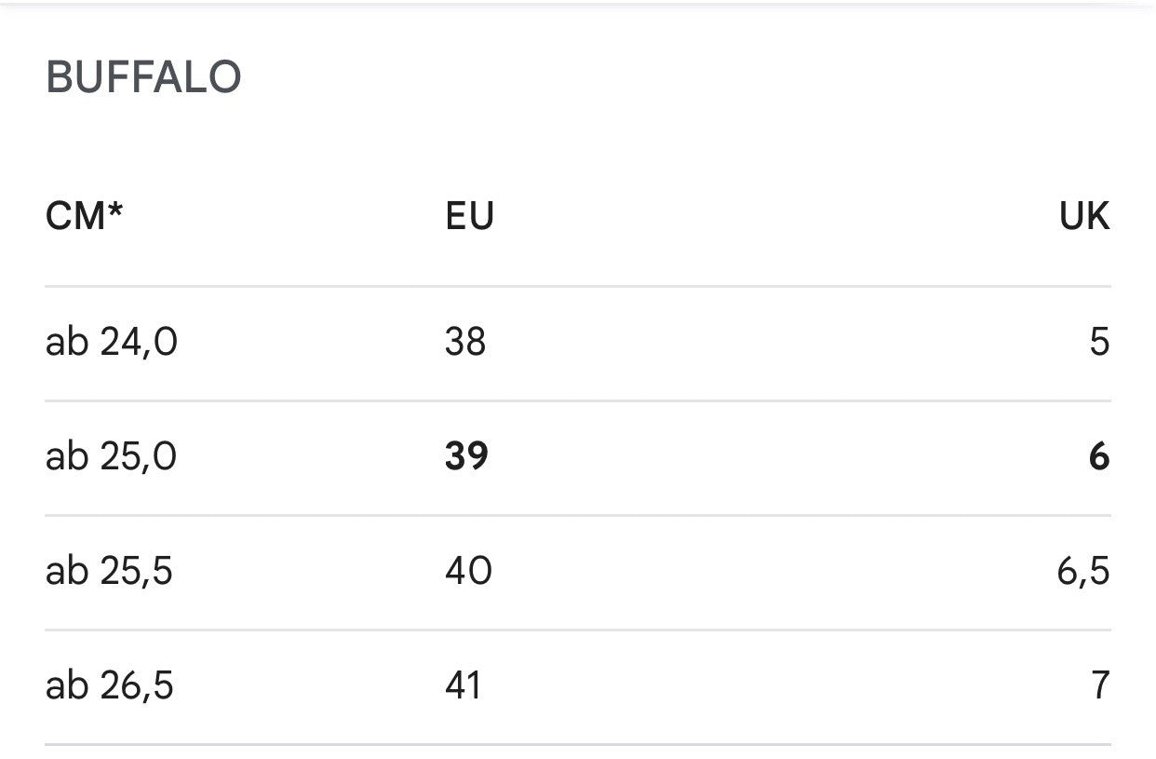Select the EU column header
Screen dimensions: 1156x759
point(469,216)
